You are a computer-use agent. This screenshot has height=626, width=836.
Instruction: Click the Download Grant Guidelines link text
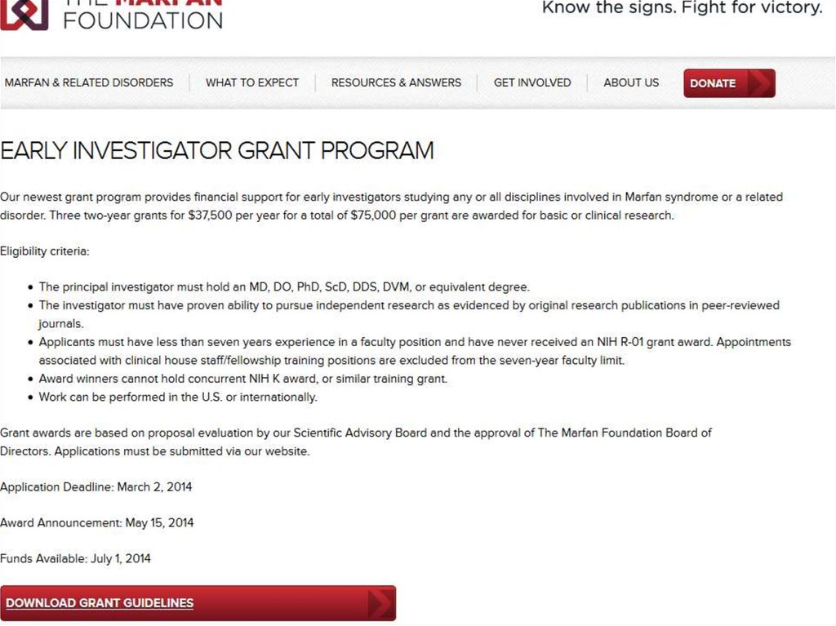pos(100,603)
